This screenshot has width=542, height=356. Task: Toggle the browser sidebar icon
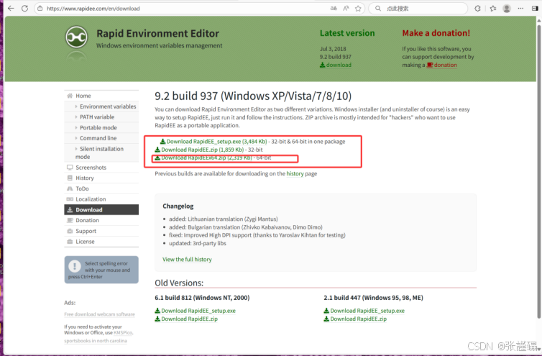tap(535, 9)
